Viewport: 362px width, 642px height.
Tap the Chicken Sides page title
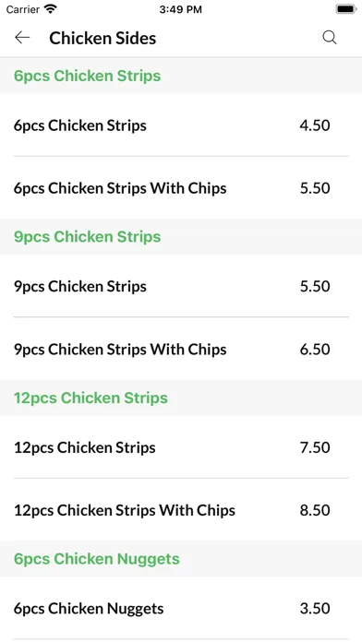coord(103,38)
